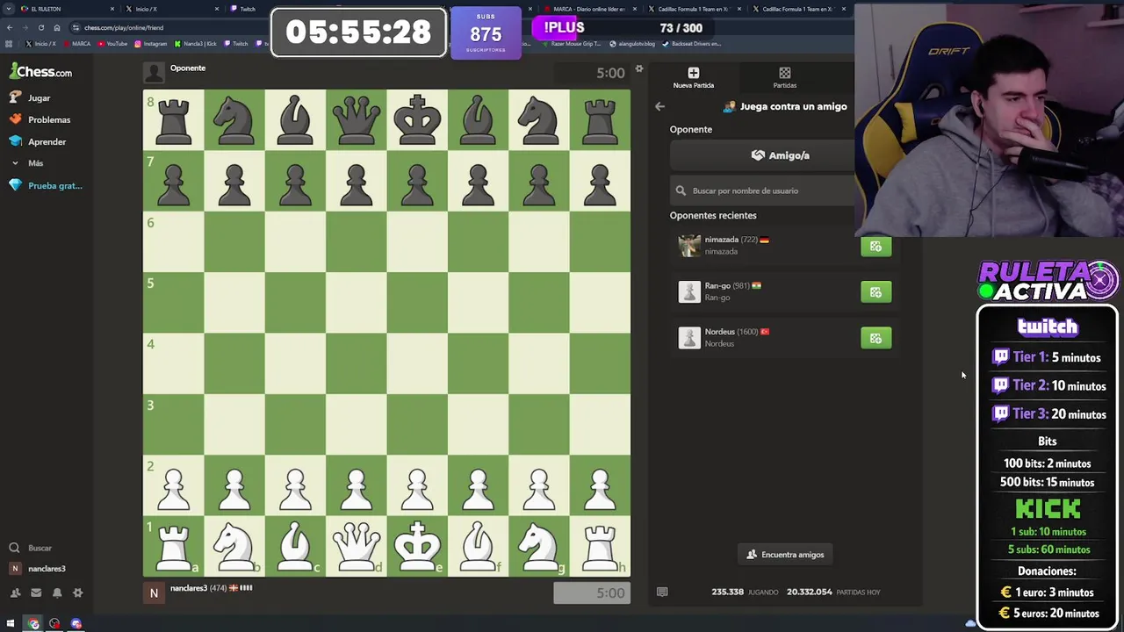Challenge Nordeus with green button
1124x632 pixels.
[875, 339]
